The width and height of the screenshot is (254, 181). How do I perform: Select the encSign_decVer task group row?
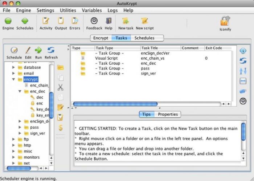pos(151,53)
